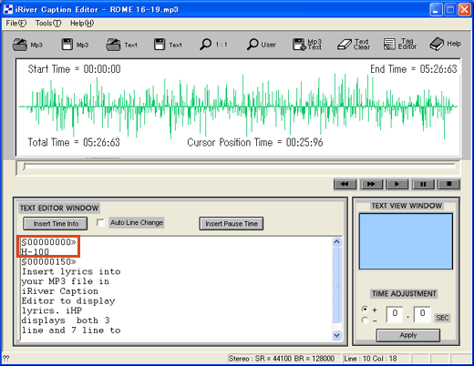Open the Tools menu
The image size is (474, 366).
pos(48,23)
